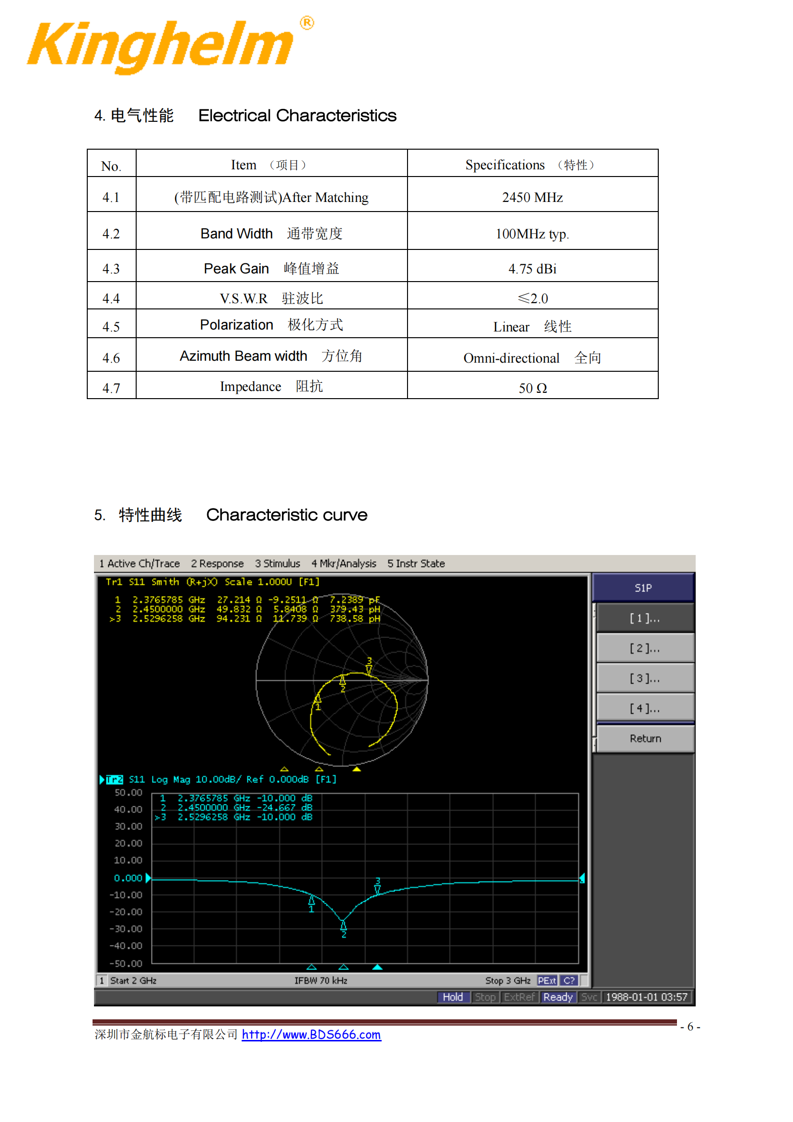Click the Characteristic curve heading

287,515
